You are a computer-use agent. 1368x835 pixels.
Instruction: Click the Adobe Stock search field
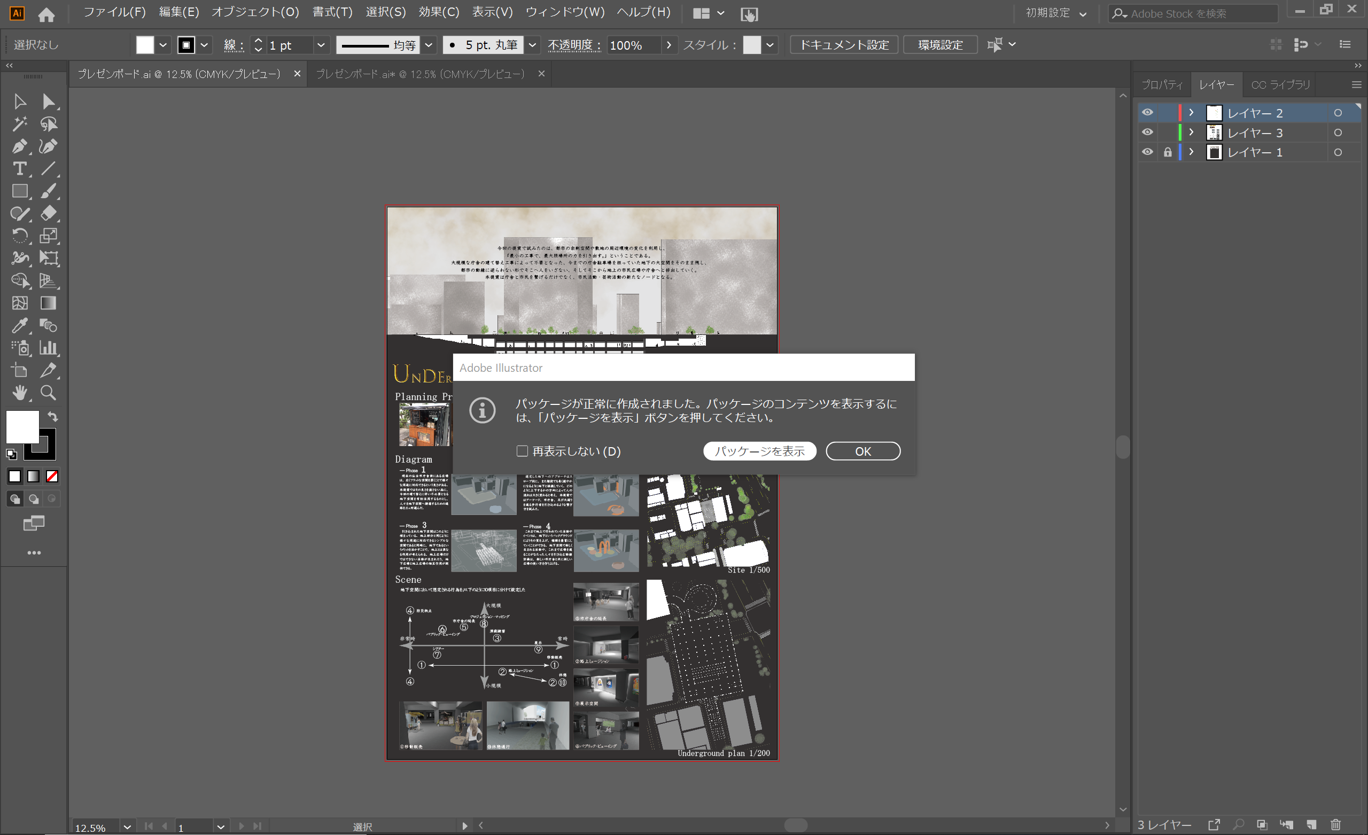(1194, 13)
